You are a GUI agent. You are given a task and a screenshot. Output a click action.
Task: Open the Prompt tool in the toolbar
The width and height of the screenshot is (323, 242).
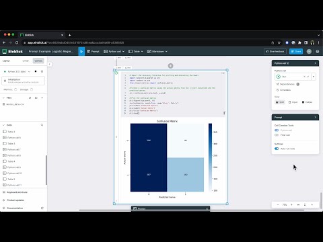pos(93,52)
